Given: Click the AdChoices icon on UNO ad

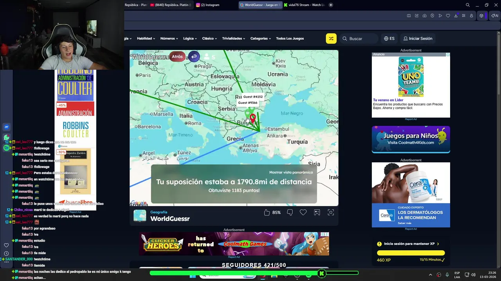Looking at the screenshot, I should click(448, 55).
